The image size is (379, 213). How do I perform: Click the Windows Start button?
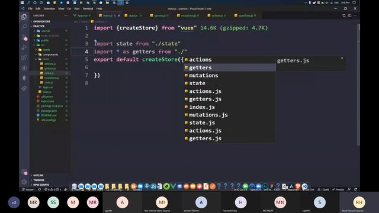[x=23, y=2]
